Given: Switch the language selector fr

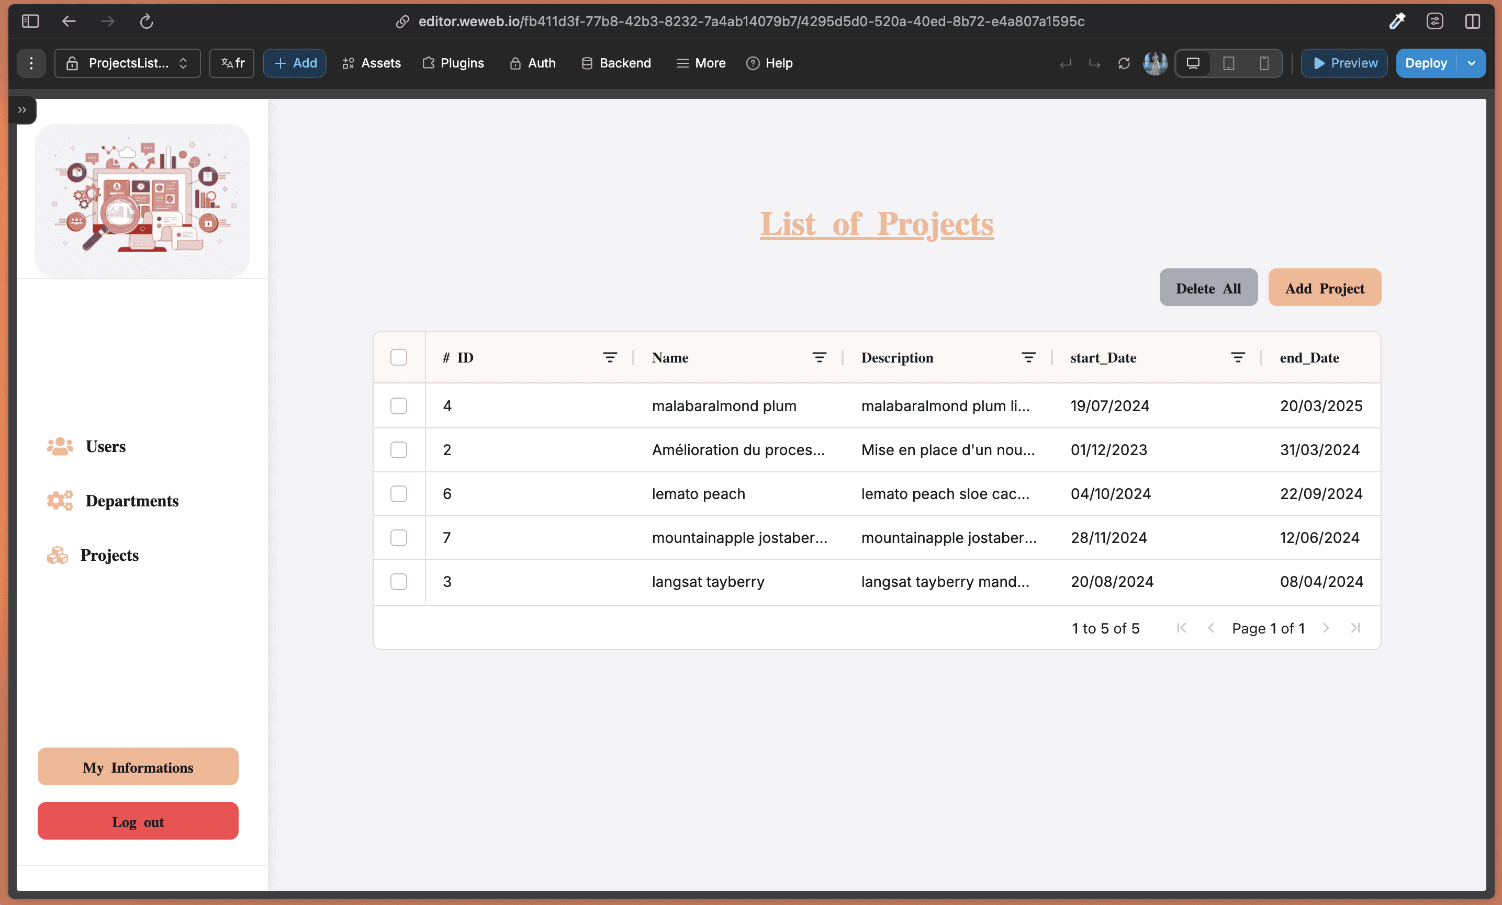Looking at the screenshot, I should click(x=232, y=63).
